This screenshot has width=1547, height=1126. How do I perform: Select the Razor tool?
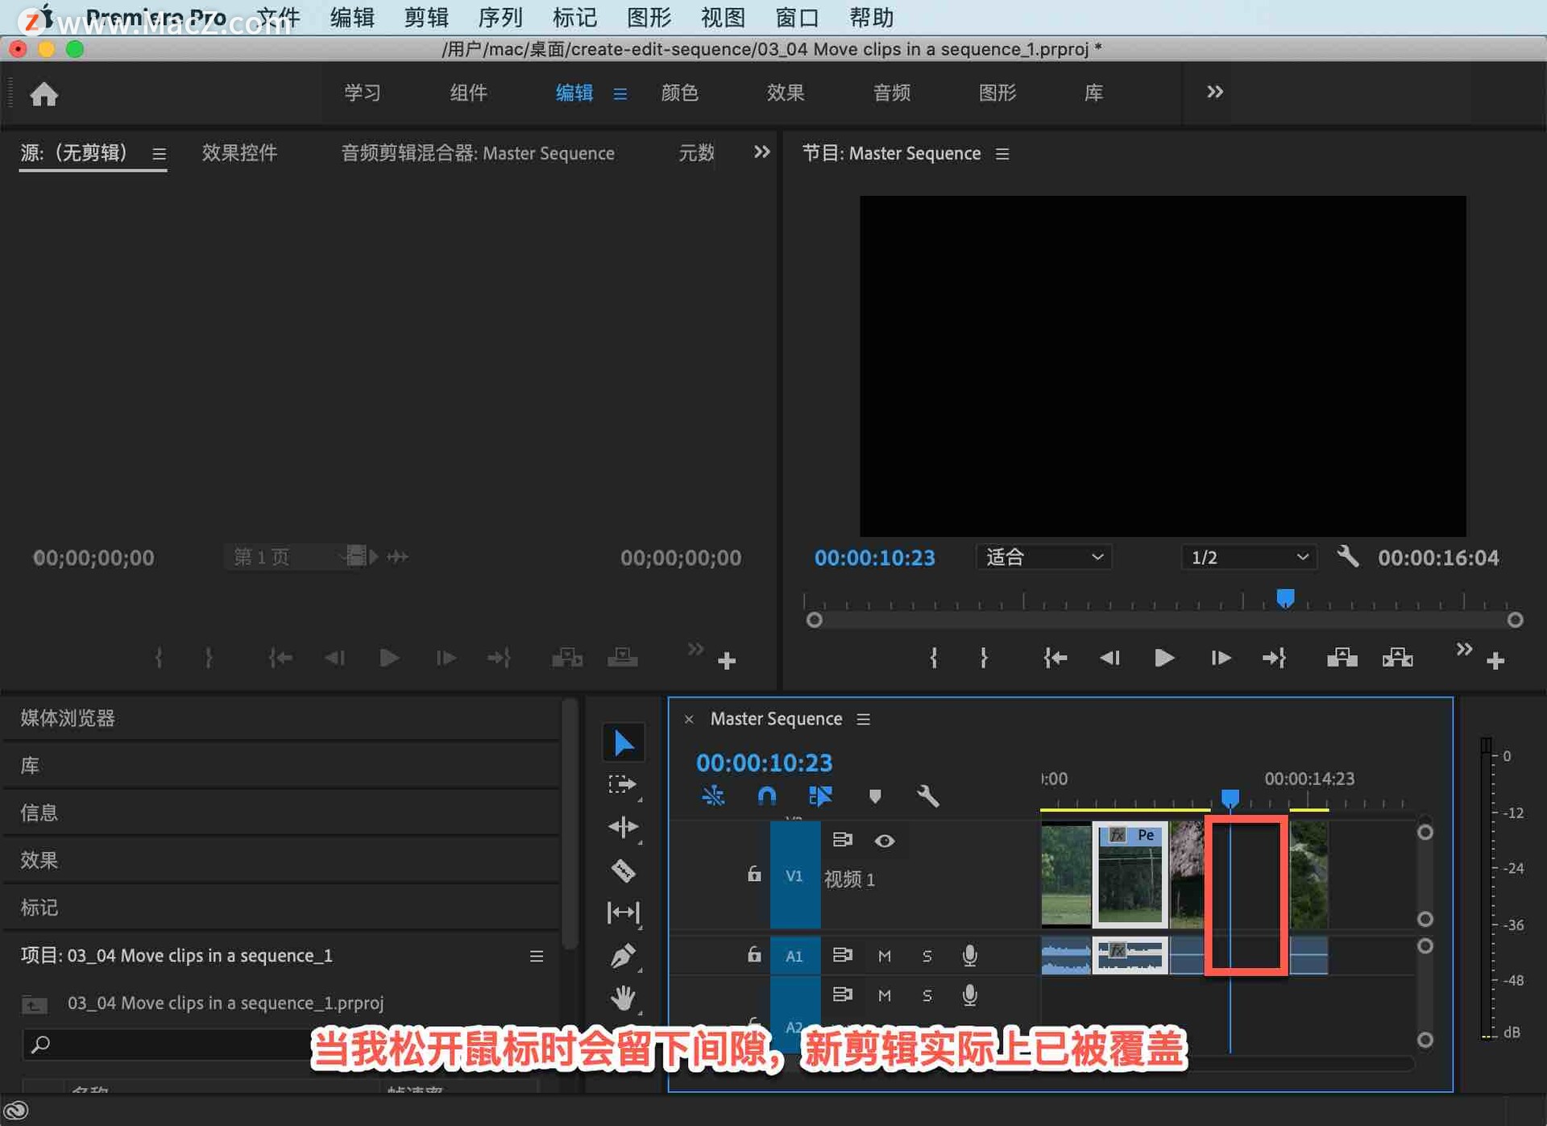623,870
